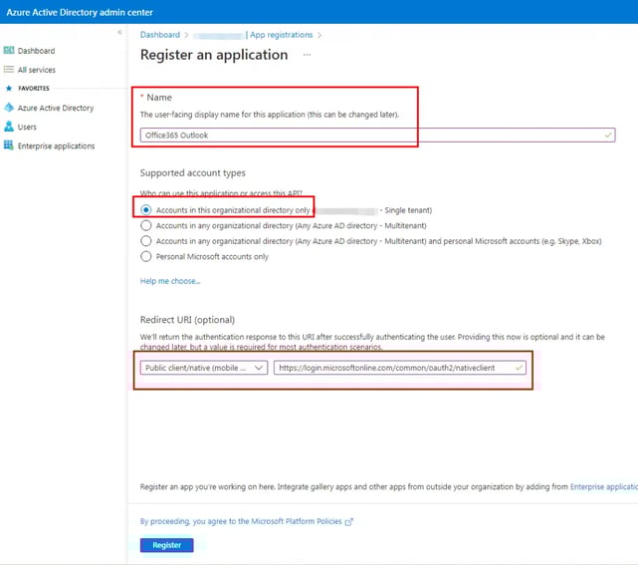
Task: Select Multitenant any Azure AD directory option
Action: [x=146, y=226]
